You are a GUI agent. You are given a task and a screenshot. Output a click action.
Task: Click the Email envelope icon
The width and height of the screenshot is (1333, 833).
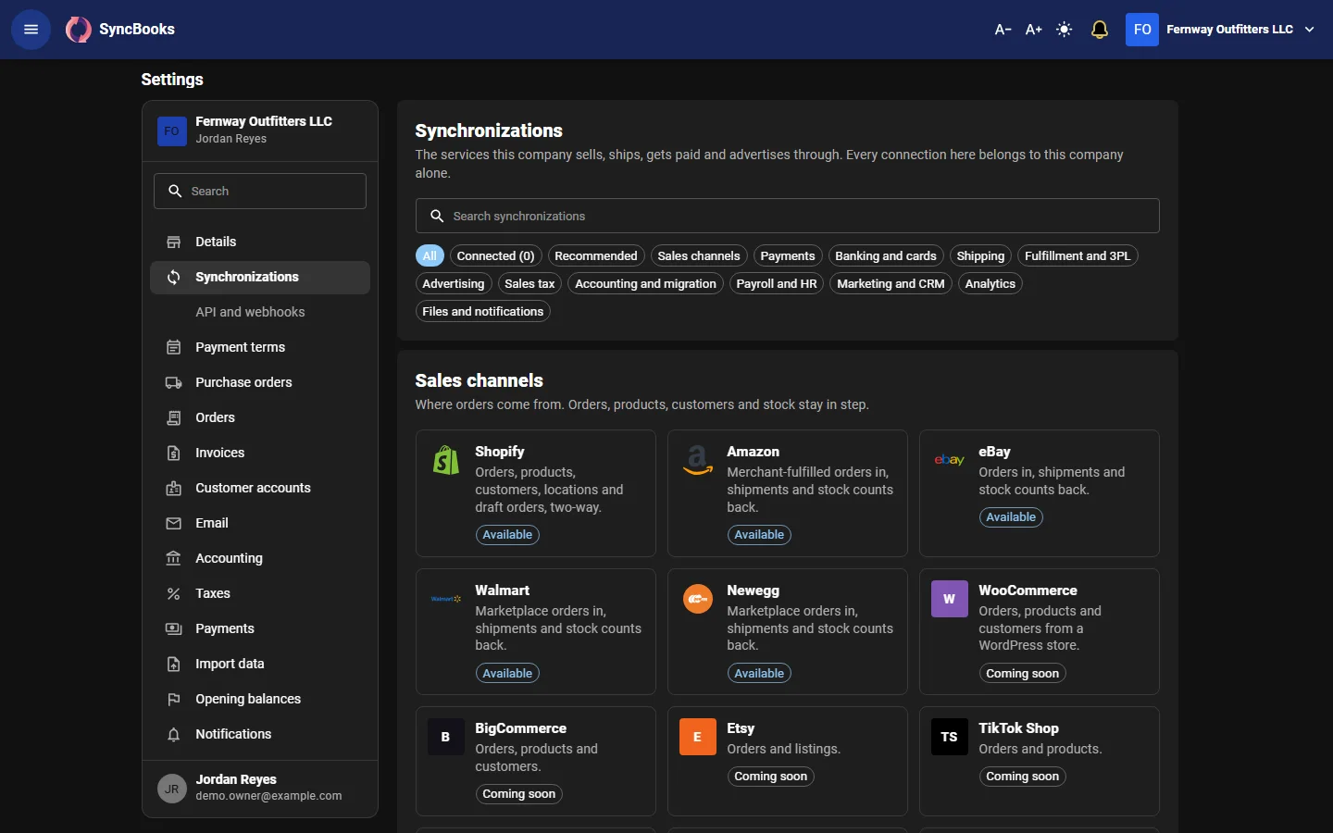click(x=173, y=523)
